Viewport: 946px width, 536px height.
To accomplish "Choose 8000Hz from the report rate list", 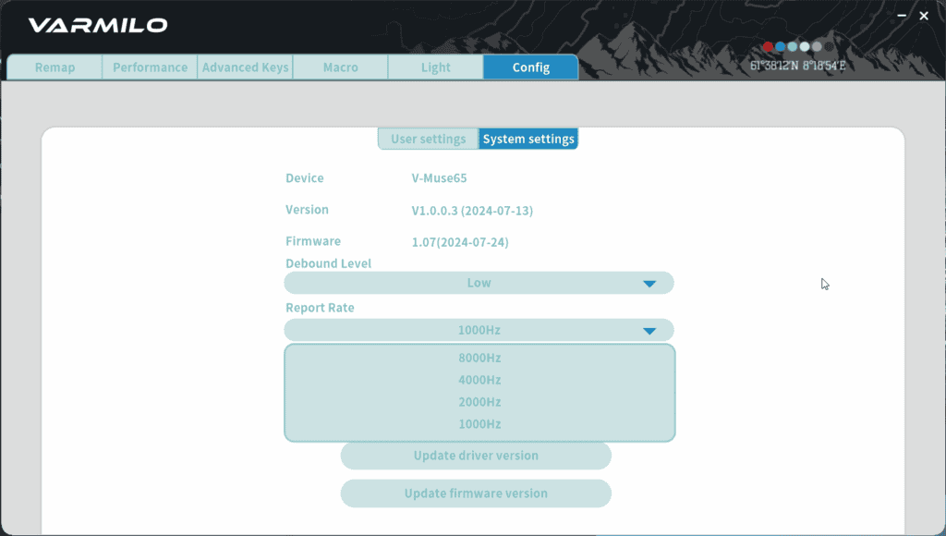I will [x=479, y=358].
